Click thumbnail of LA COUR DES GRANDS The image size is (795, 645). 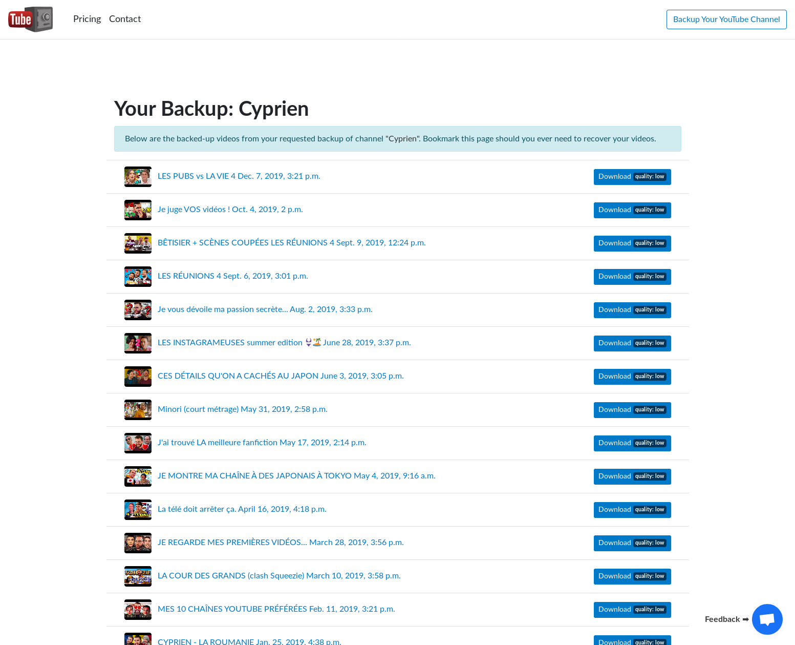[x=138, y=576]
